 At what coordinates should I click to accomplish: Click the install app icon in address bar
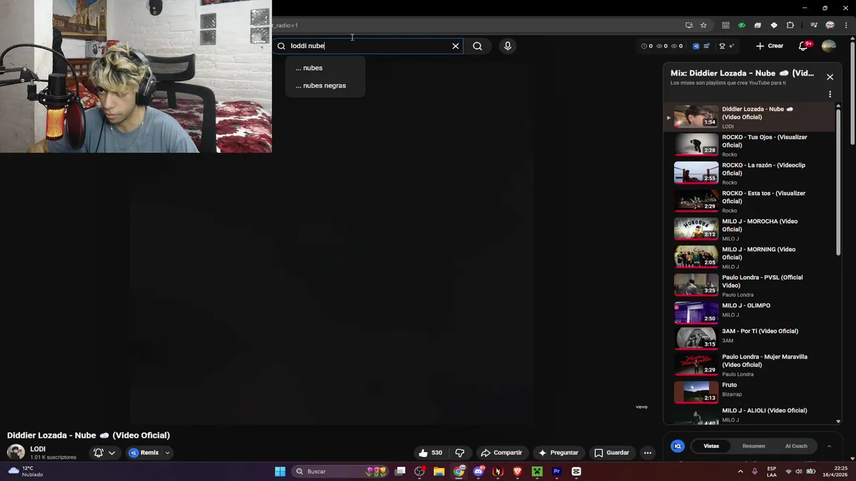coord(689,25)
